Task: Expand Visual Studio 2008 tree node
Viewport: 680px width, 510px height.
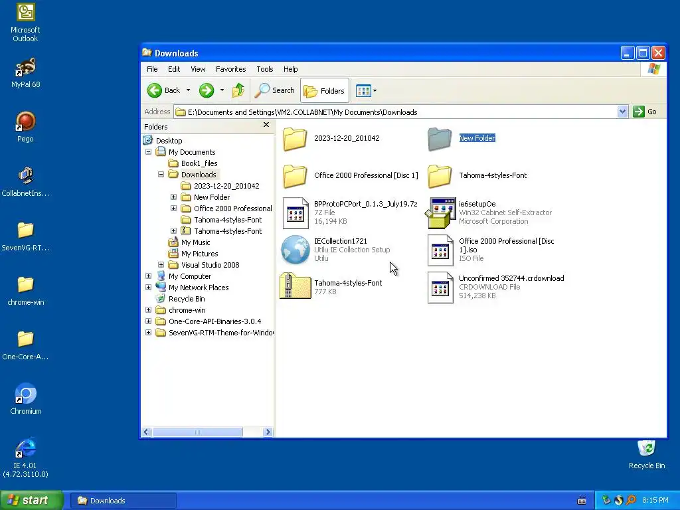Action: click(161, 264)
